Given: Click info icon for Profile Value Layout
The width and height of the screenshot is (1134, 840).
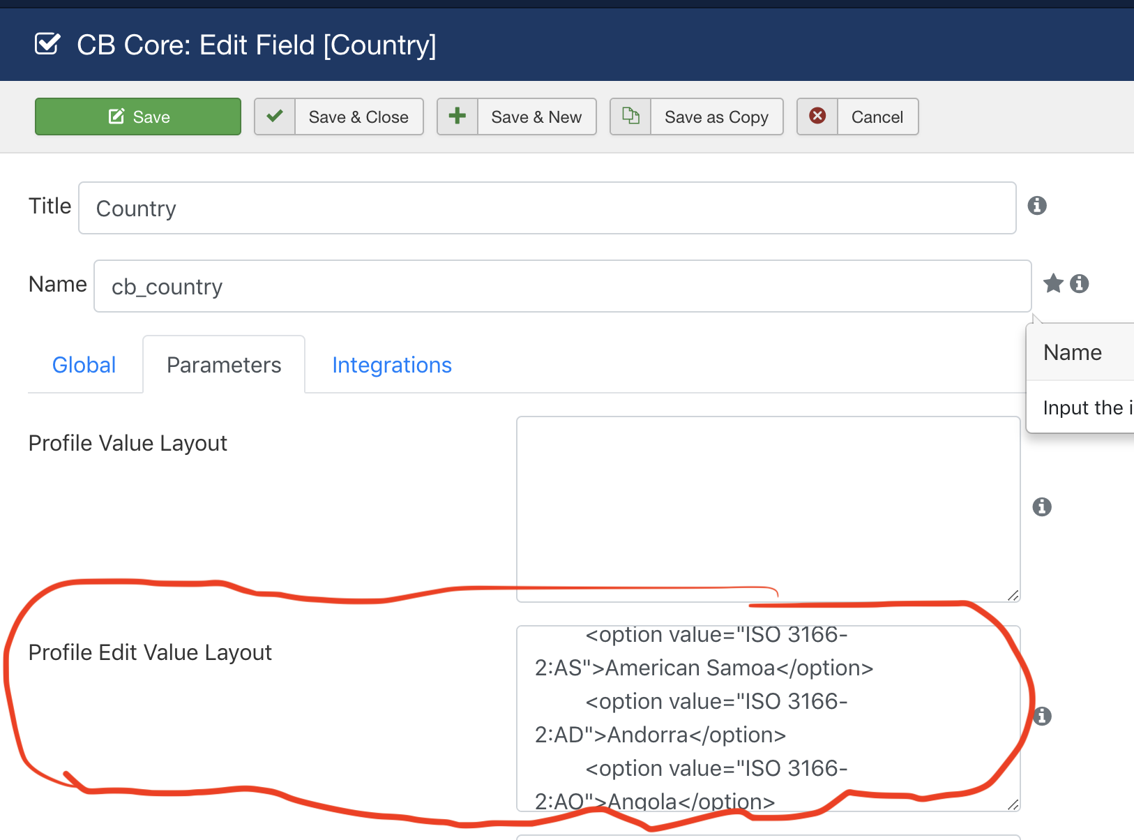Looking at the screenshot, I should 1042,507.
